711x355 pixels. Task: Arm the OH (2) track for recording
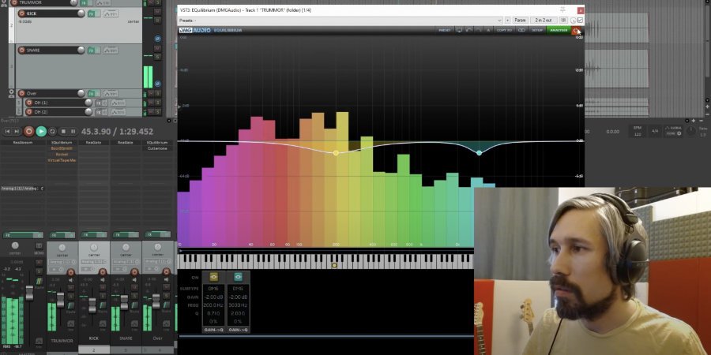pos(29,112)
